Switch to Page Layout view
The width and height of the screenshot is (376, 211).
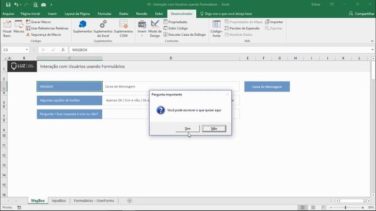(313, 207)
